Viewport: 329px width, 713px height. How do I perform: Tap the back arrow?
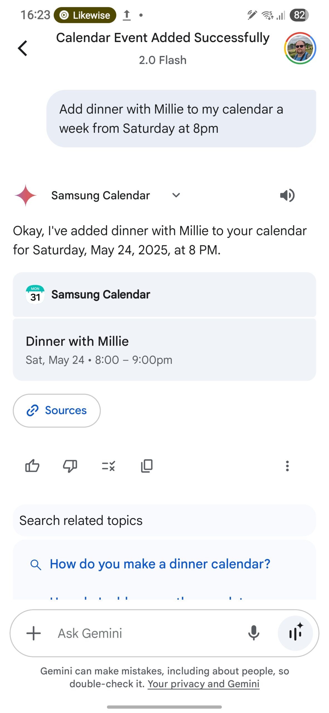click(23, 48)
